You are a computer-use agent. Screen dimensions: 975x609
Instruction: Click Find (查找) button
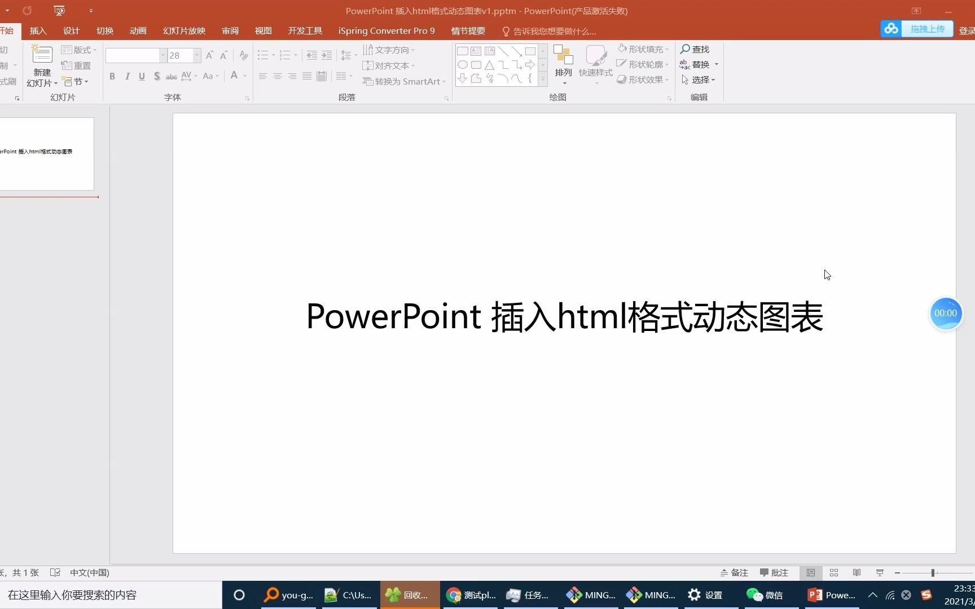click(x=695, y=49)
